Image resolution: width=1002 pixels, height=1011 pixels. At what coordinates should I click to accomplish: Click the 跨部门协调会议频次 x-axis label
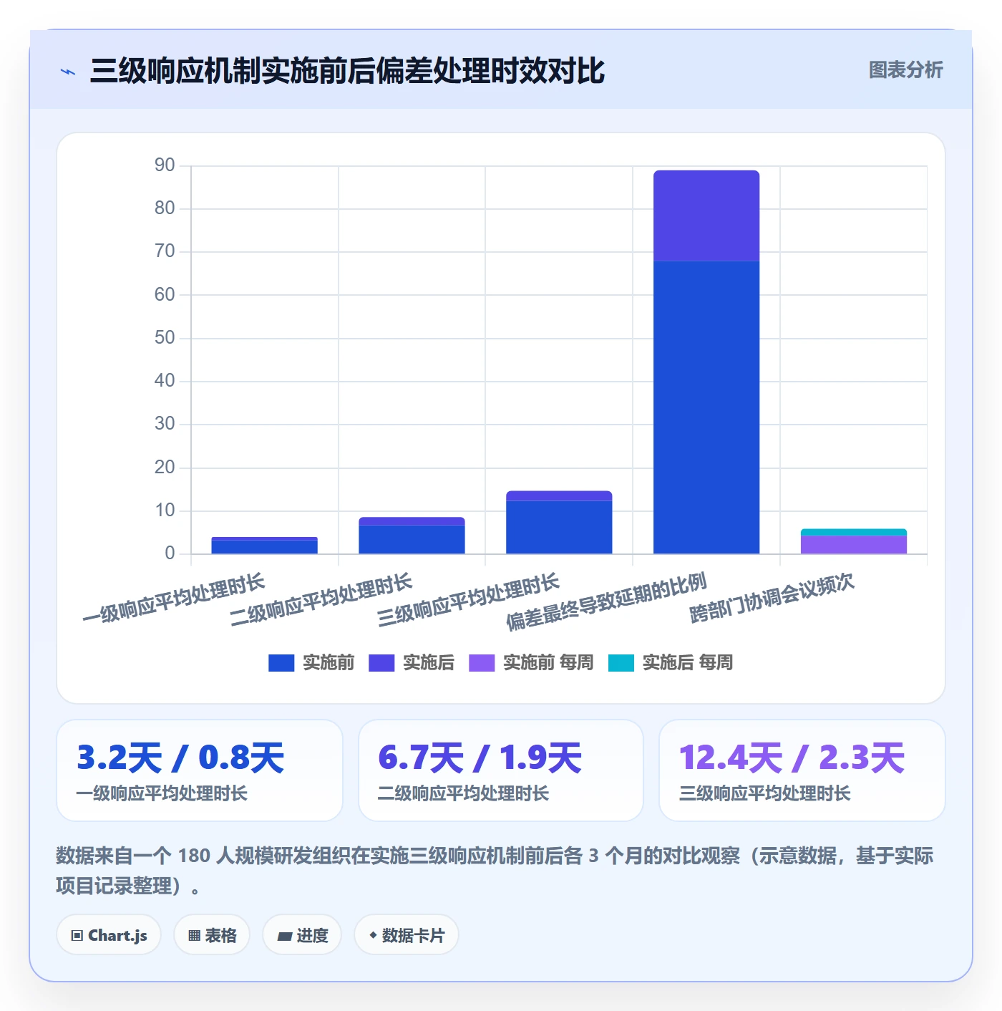coord(772,598)
